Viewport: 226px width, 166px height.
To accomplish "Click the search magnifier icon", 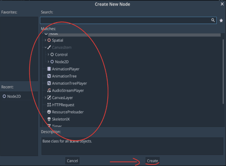I will 213,21.
